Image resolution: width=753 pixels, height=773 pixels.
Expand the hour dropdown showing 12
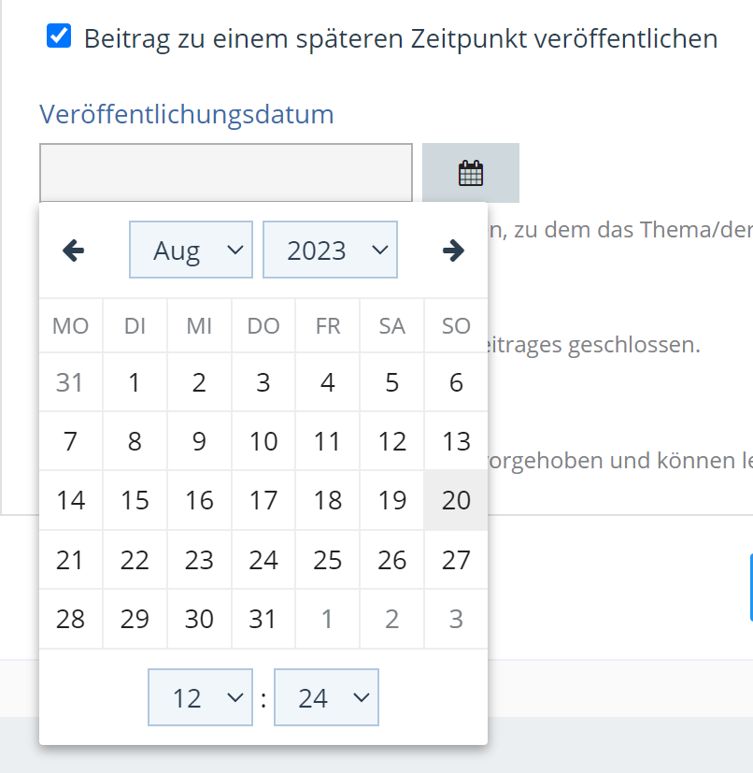200,697
